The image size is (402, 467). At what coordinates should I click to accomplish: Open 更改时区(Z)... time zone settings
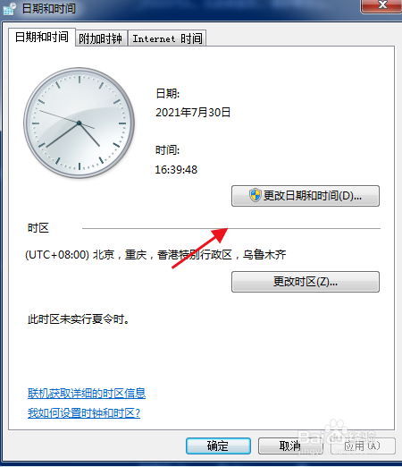tap(306, 282)
